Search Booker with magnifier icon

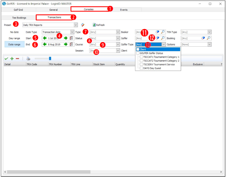(x=163, y=32)
